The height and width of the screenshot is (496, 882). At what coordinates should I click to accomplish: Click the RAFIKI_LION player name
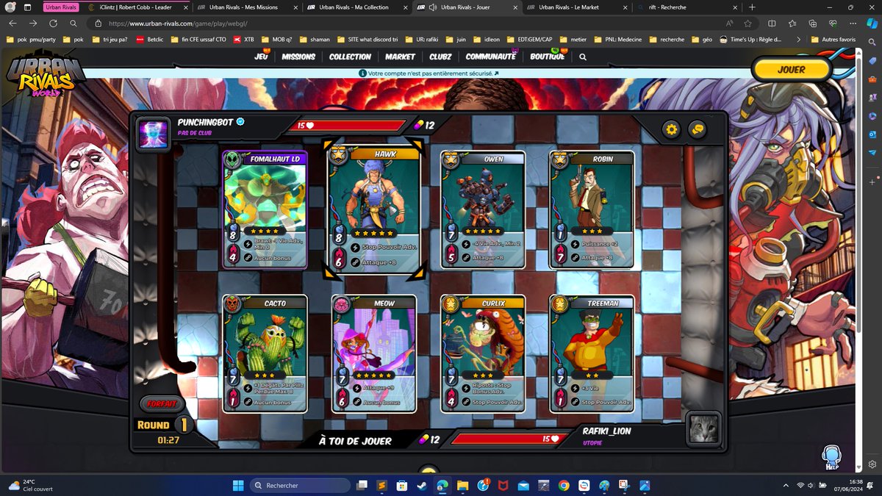[x=607, y=431]
